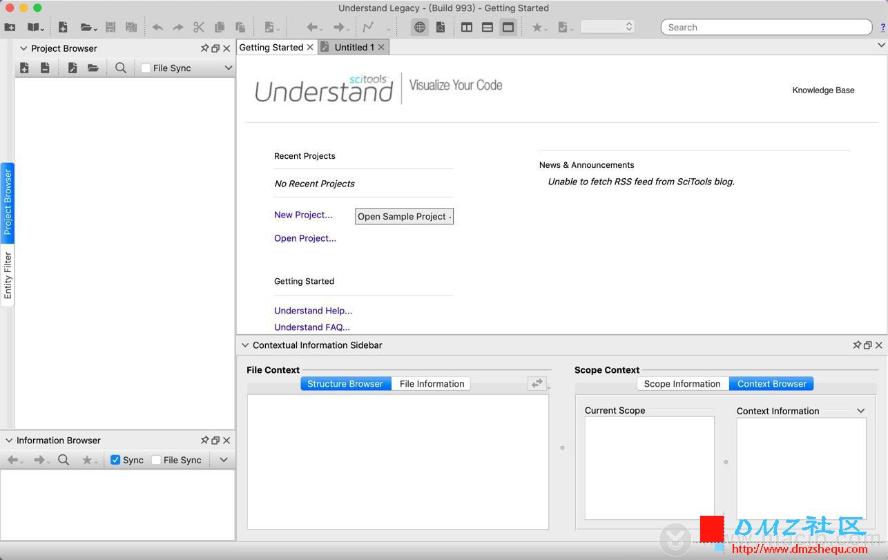Select the single window layout icon
Screen dimensions: 888x560
tap(508, 28)
